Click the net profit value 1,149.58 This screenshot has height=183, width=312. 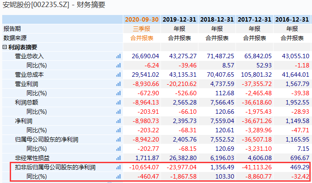pyautogui.click(x=297, y=121)
